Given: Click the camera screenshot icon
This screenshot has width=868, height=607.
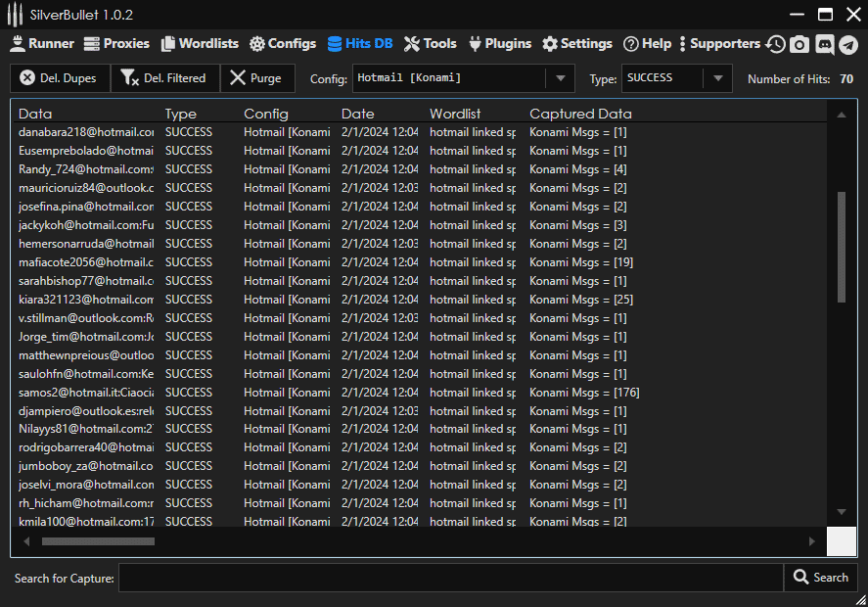Looking at the screenshot, I should [799, 44].
